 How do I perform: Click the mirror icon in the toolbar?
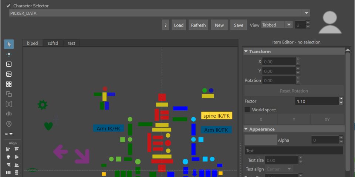(x=9, y=104)
